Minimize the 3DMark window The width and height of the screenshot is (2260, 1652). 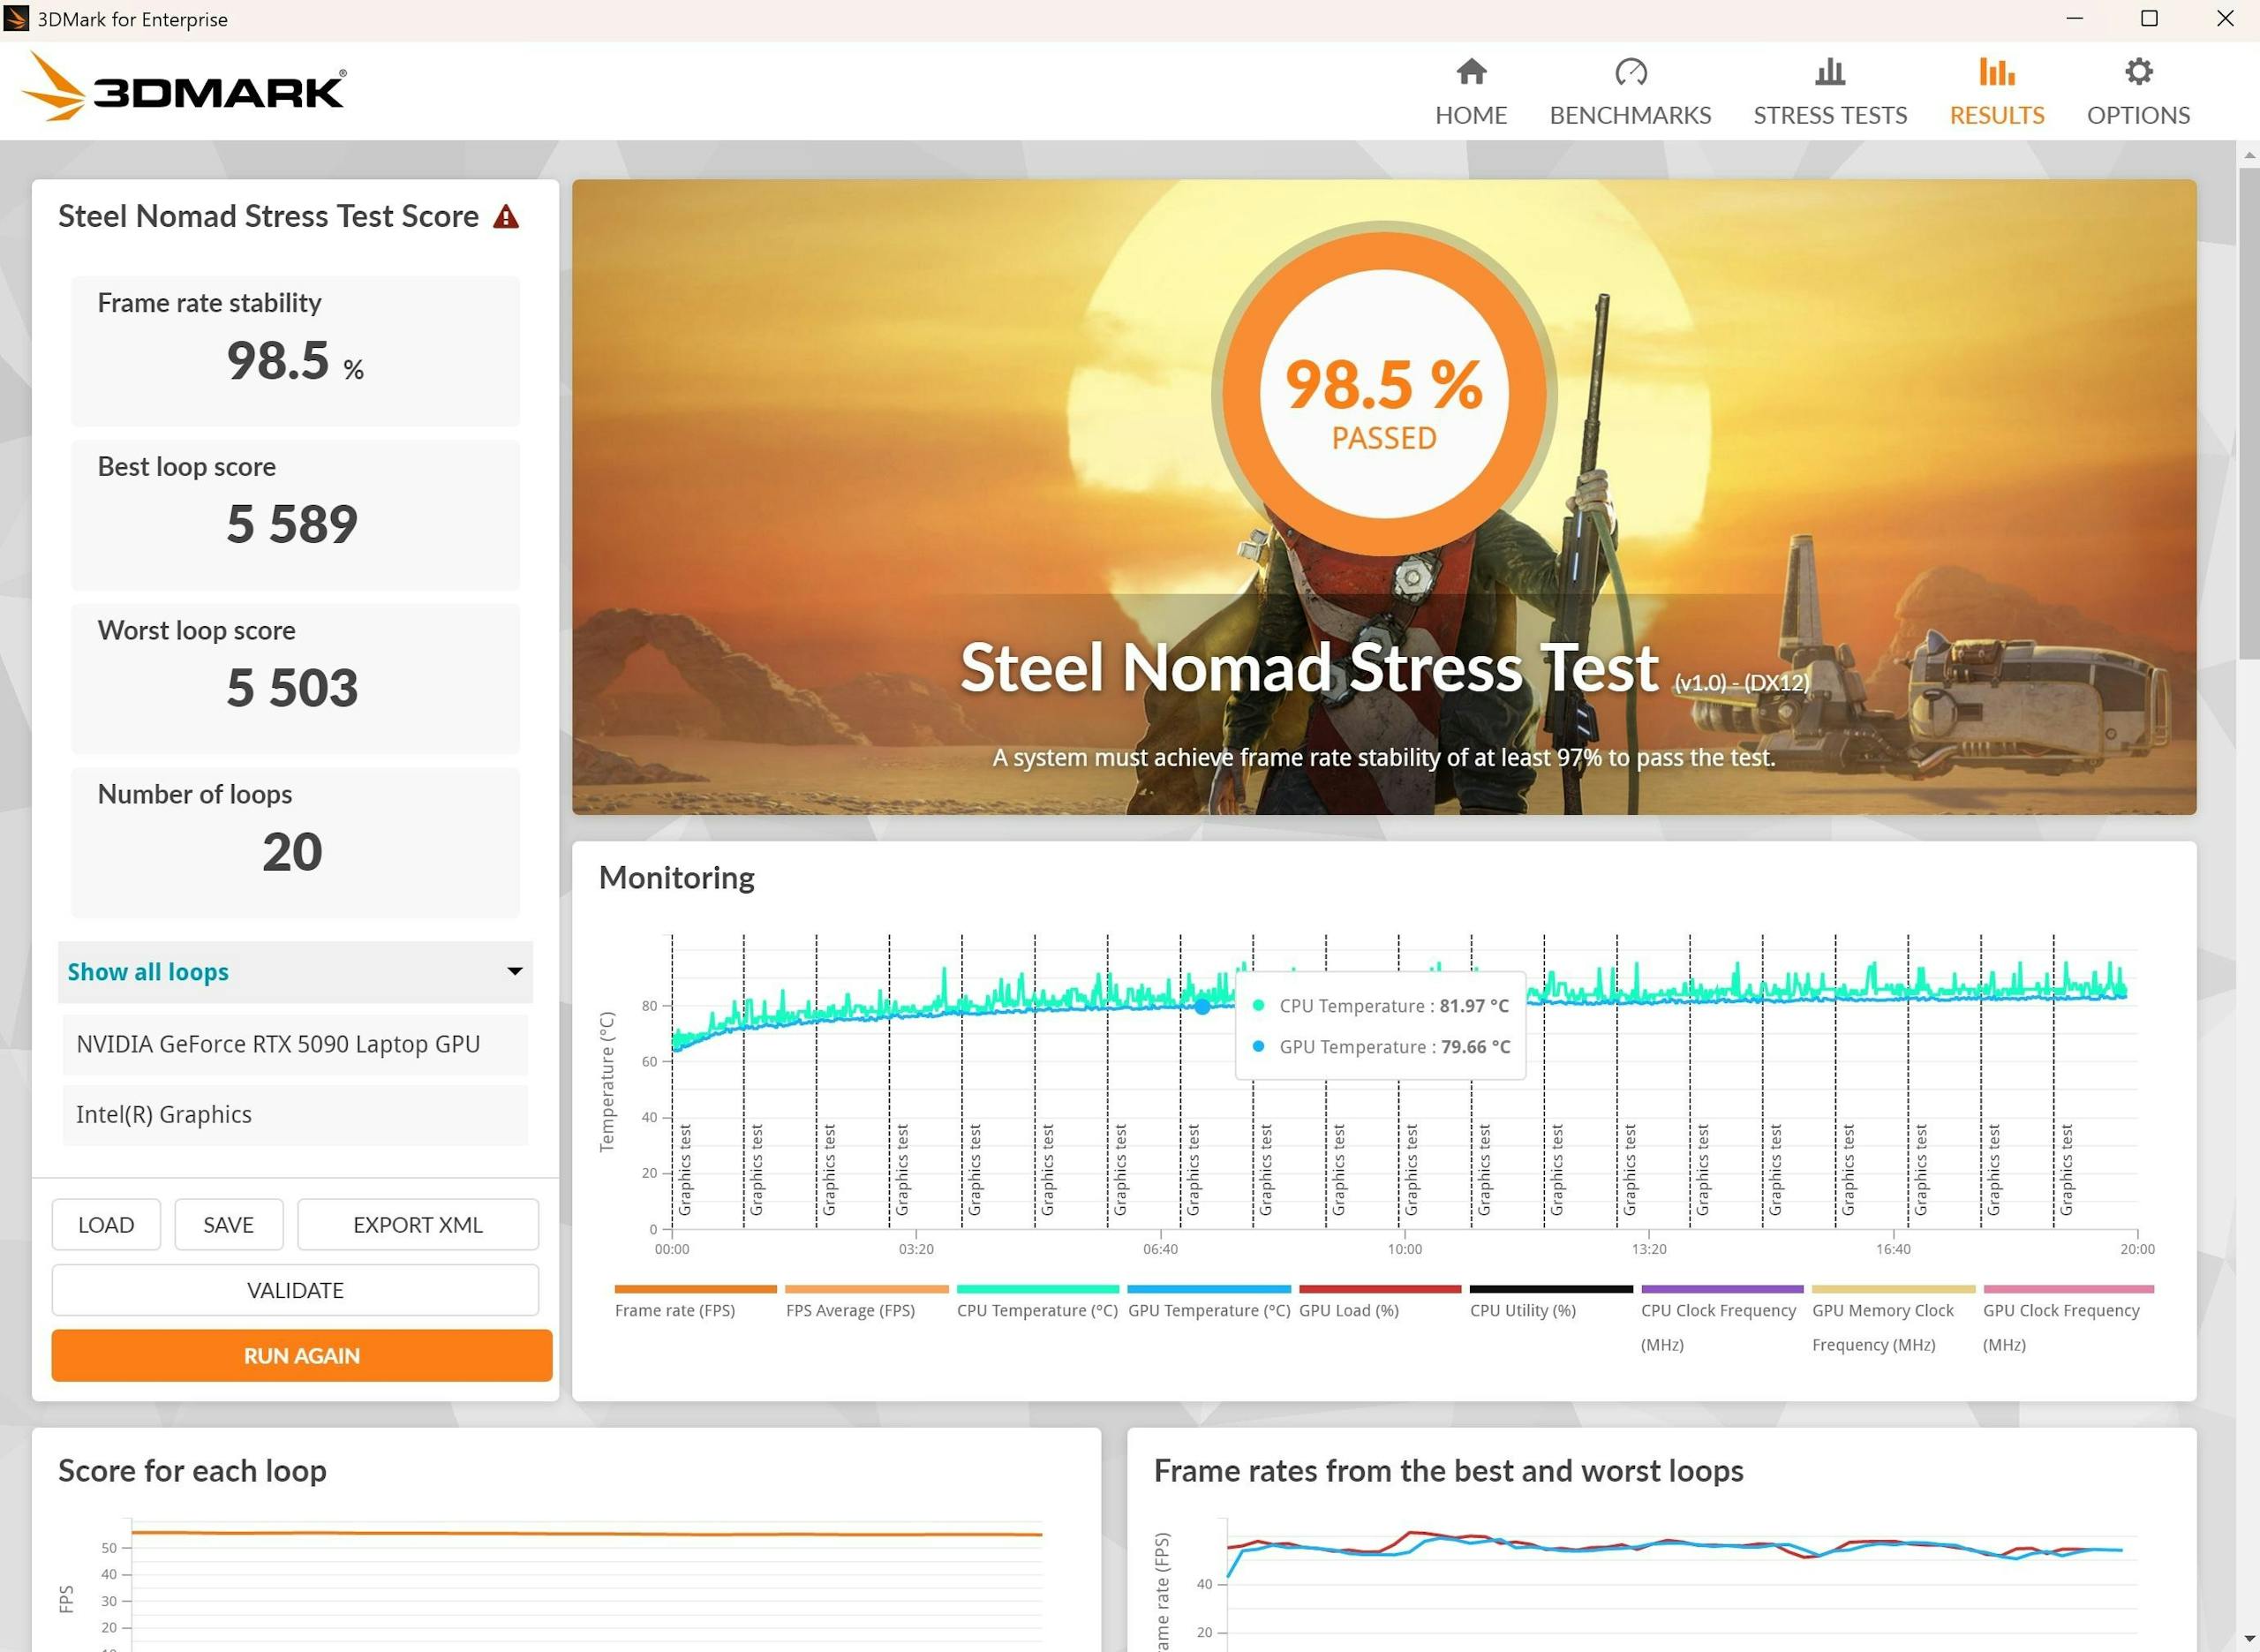(x=2074, y=19)
